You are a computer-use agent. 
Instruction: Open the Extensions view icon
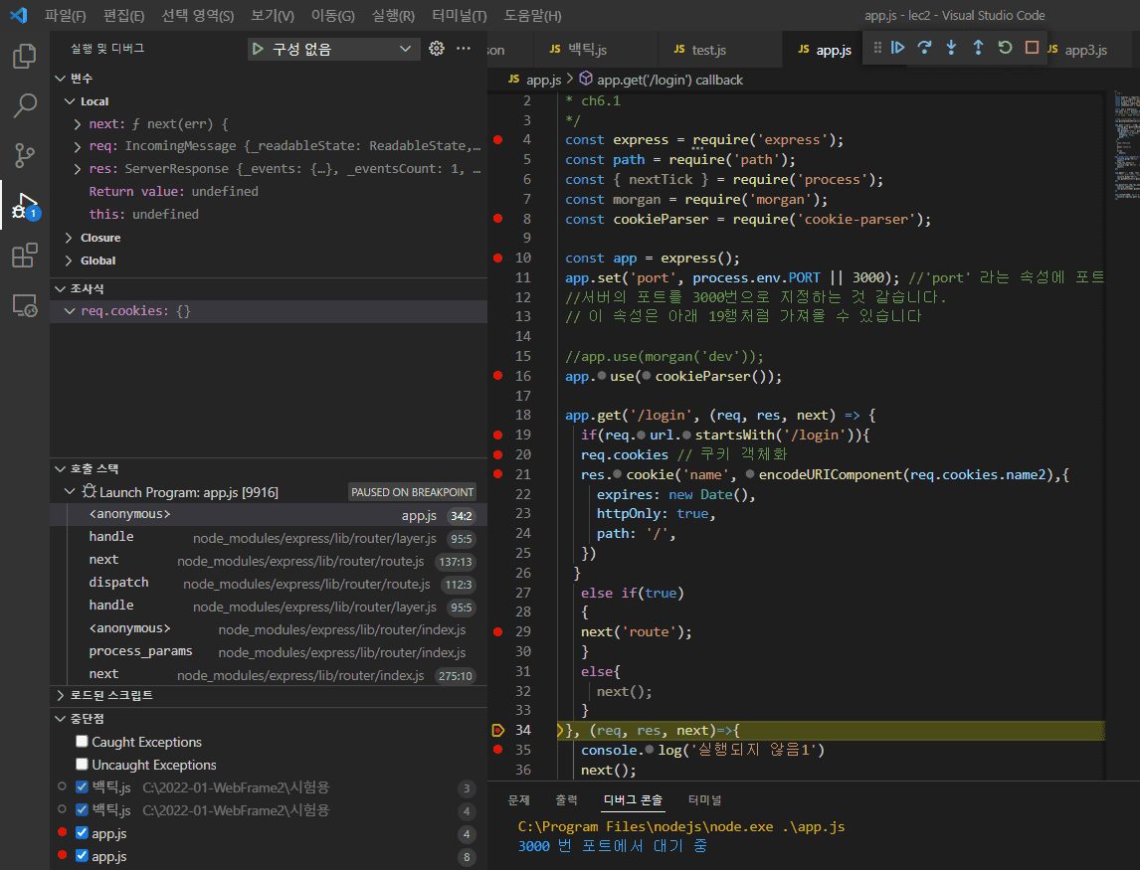click(24, 256)
